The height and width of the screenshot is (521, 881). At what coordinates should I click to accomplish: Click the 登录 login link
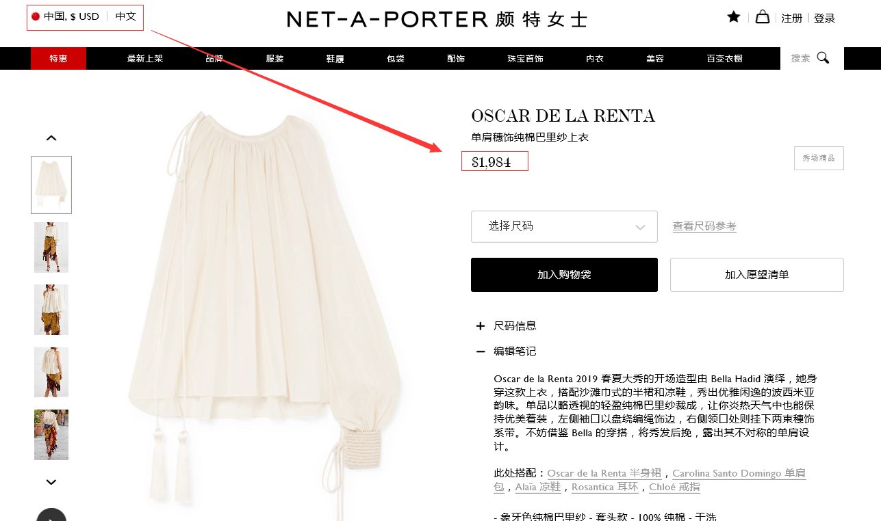point(825,18)
